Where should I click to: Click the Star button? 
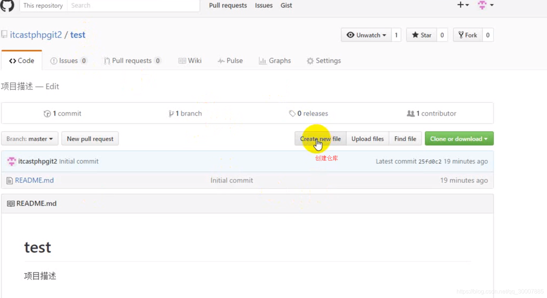pos(422,35)
